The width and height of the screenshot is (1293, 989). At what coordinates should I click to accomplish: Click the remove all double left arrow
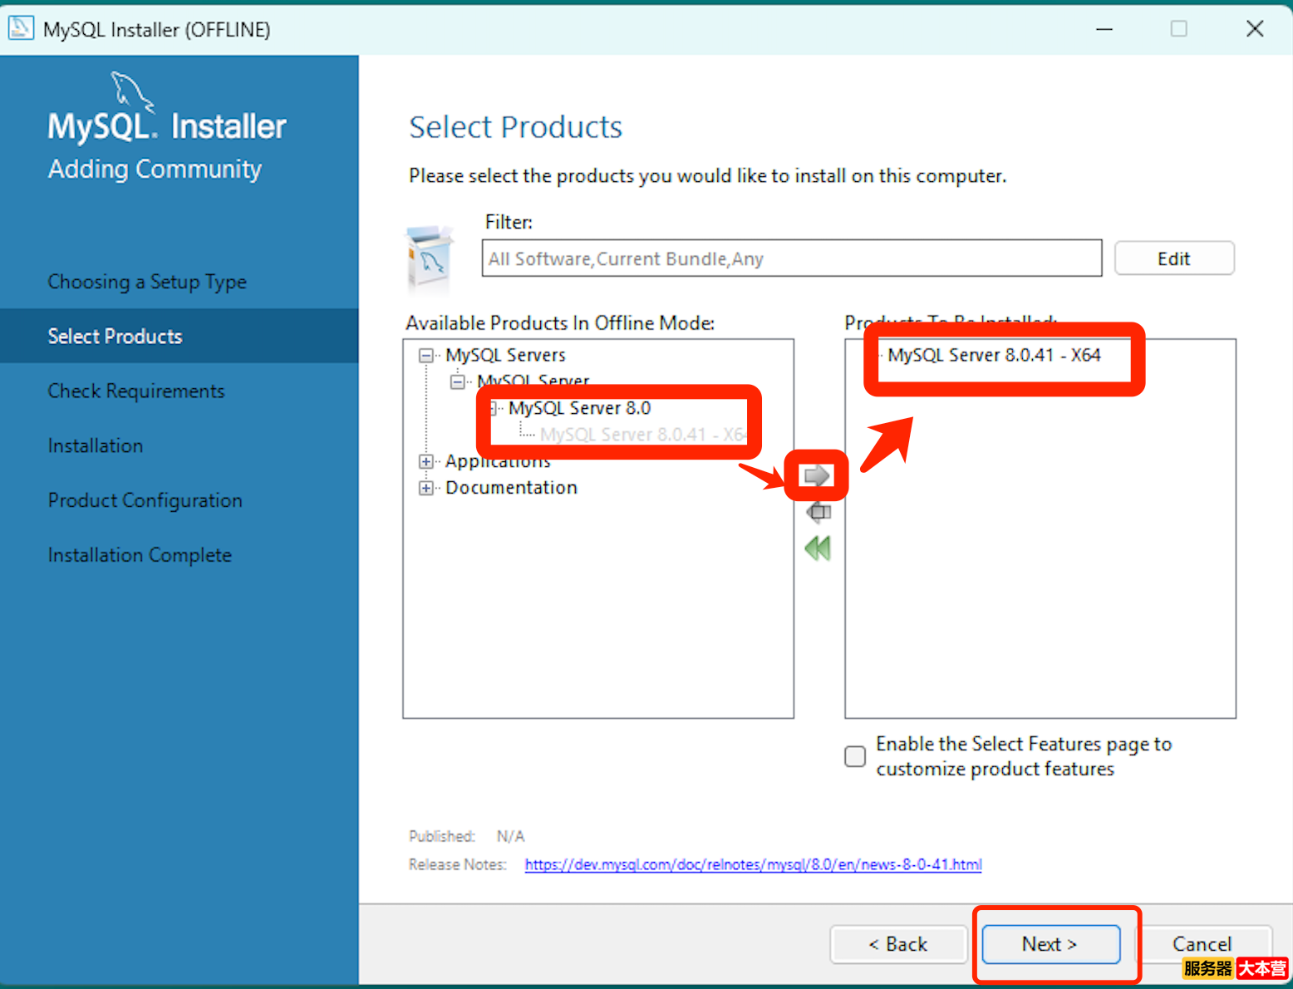coord(818,549)
